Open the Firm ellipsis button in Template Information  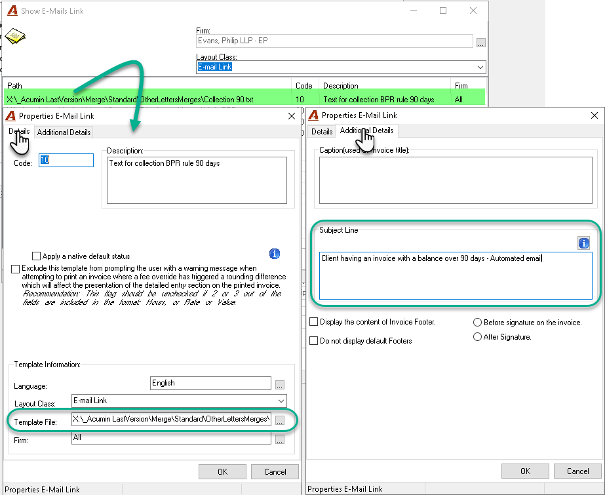coord(280,439)
